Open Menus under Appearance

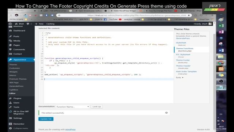(12, 75)
